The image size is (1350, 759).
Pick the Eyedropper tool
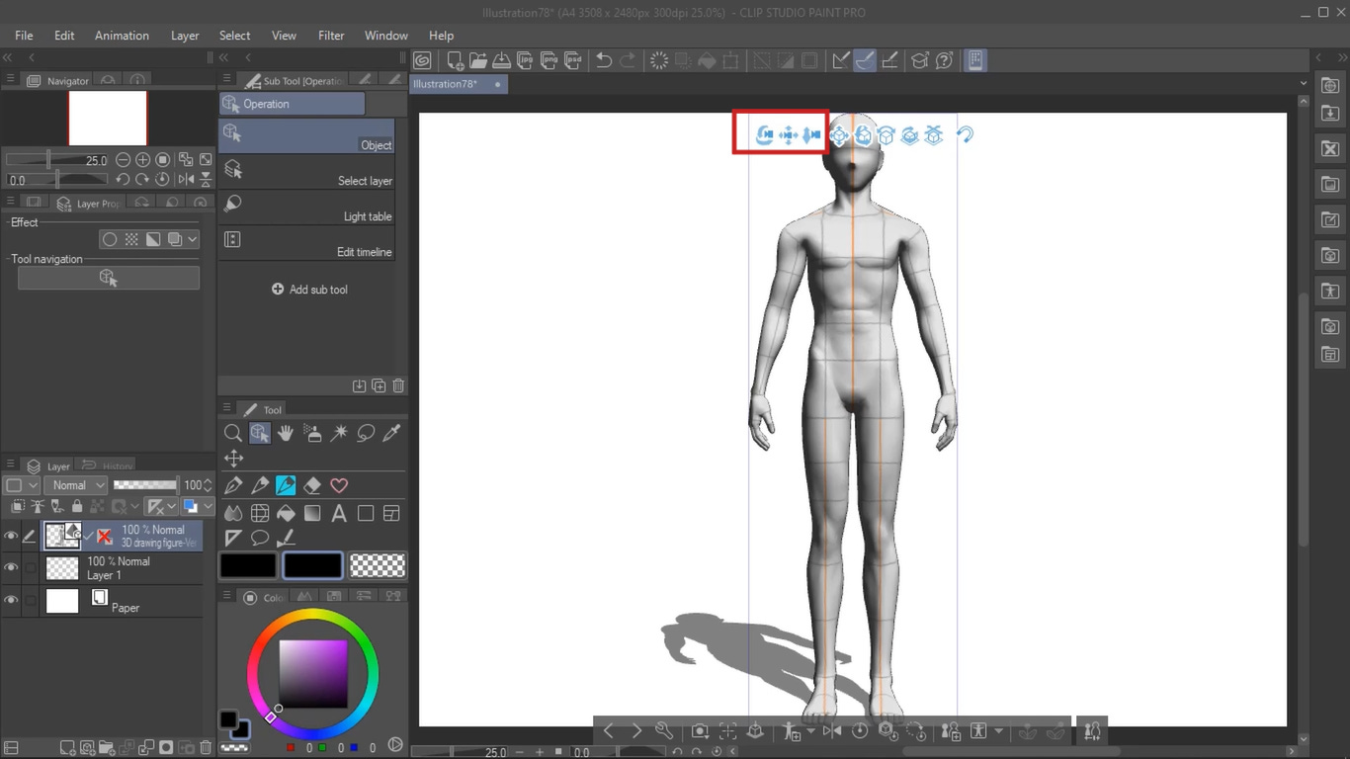point(391,433)
